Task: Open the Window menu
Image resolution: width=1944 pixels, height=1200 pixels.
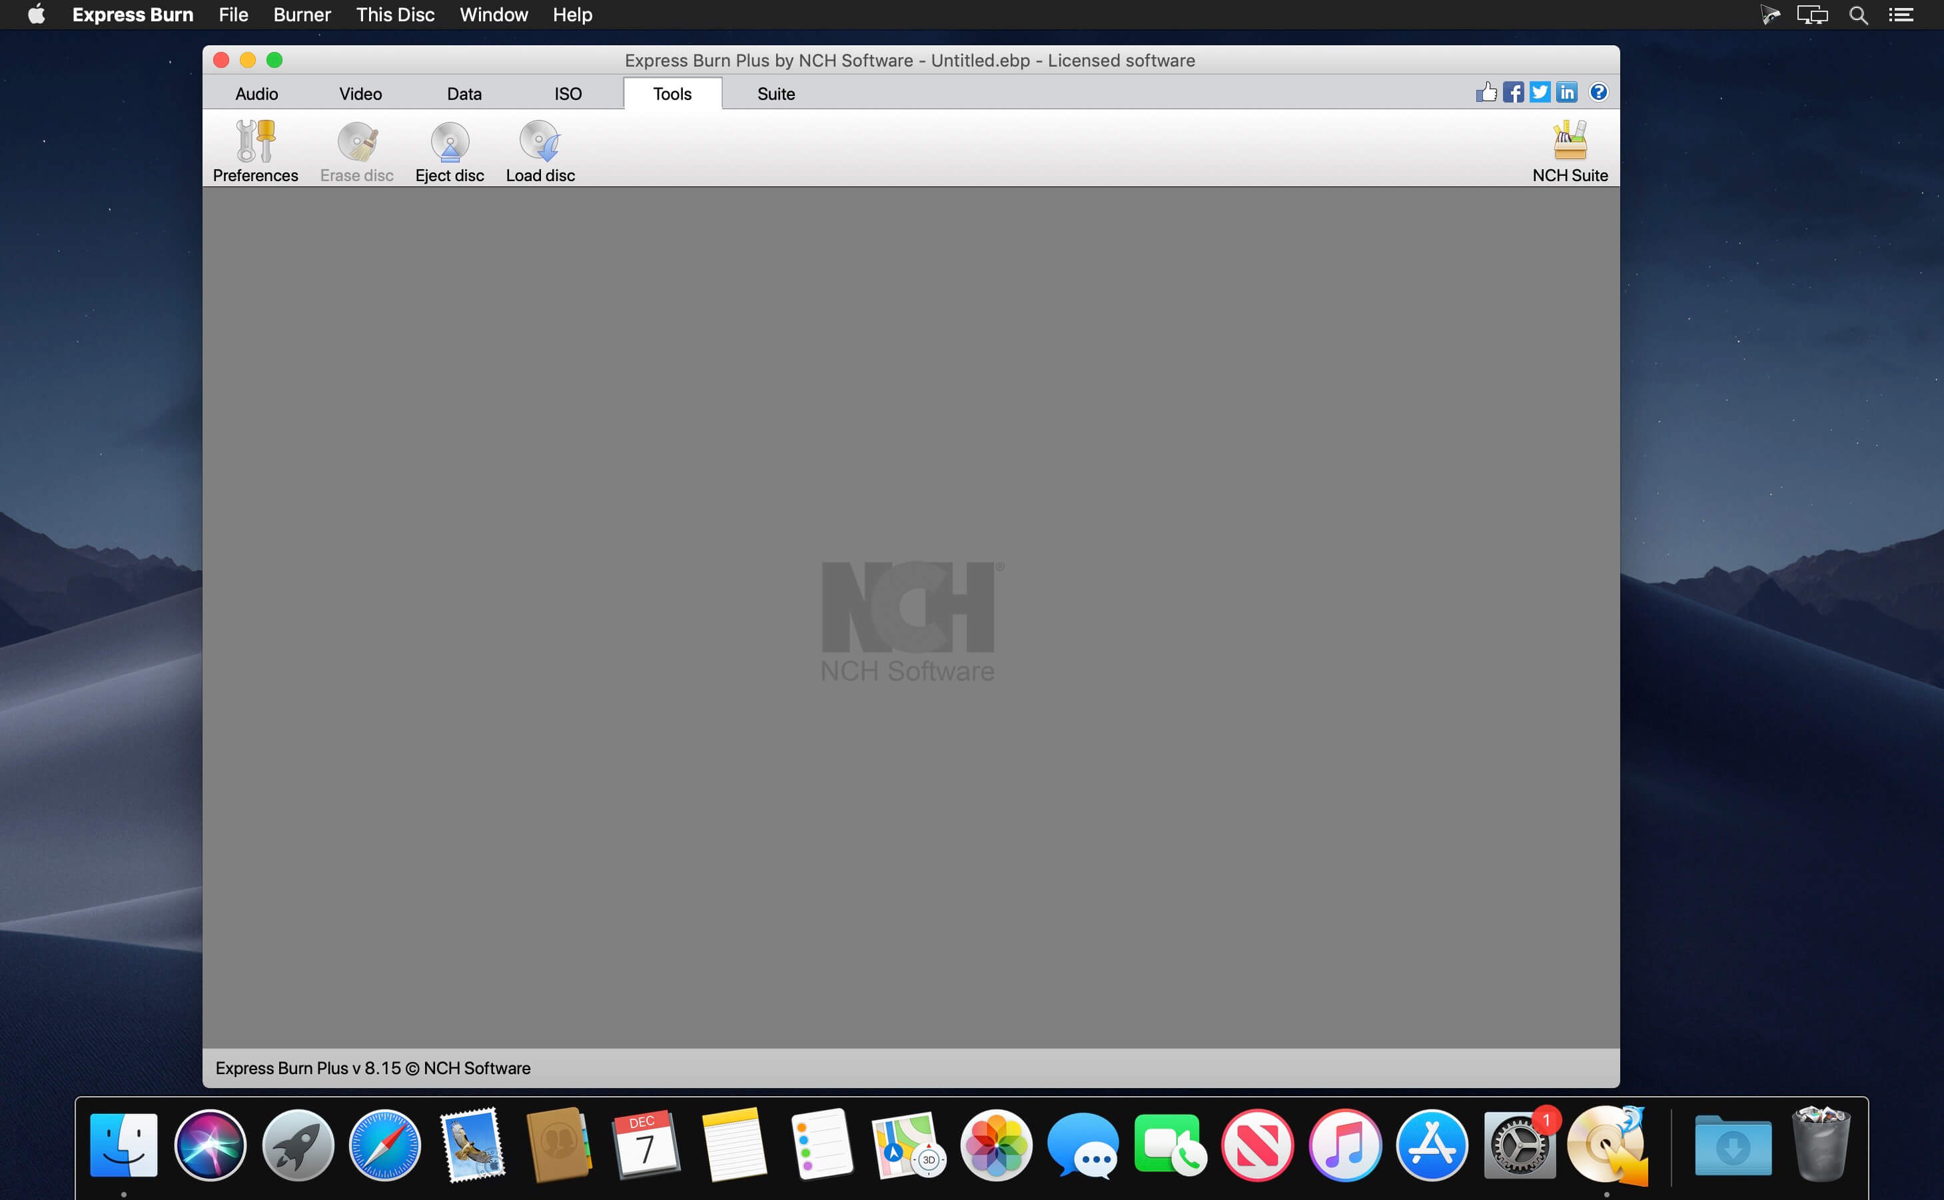Action: (x=494, y=15)
